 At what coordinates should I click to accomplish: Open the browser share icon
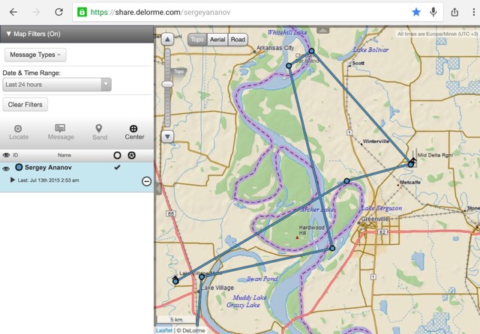[x=455, y=12]
